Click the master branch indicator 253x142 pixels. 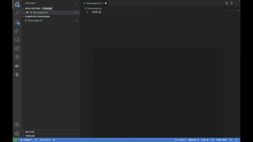pos(26,140)
